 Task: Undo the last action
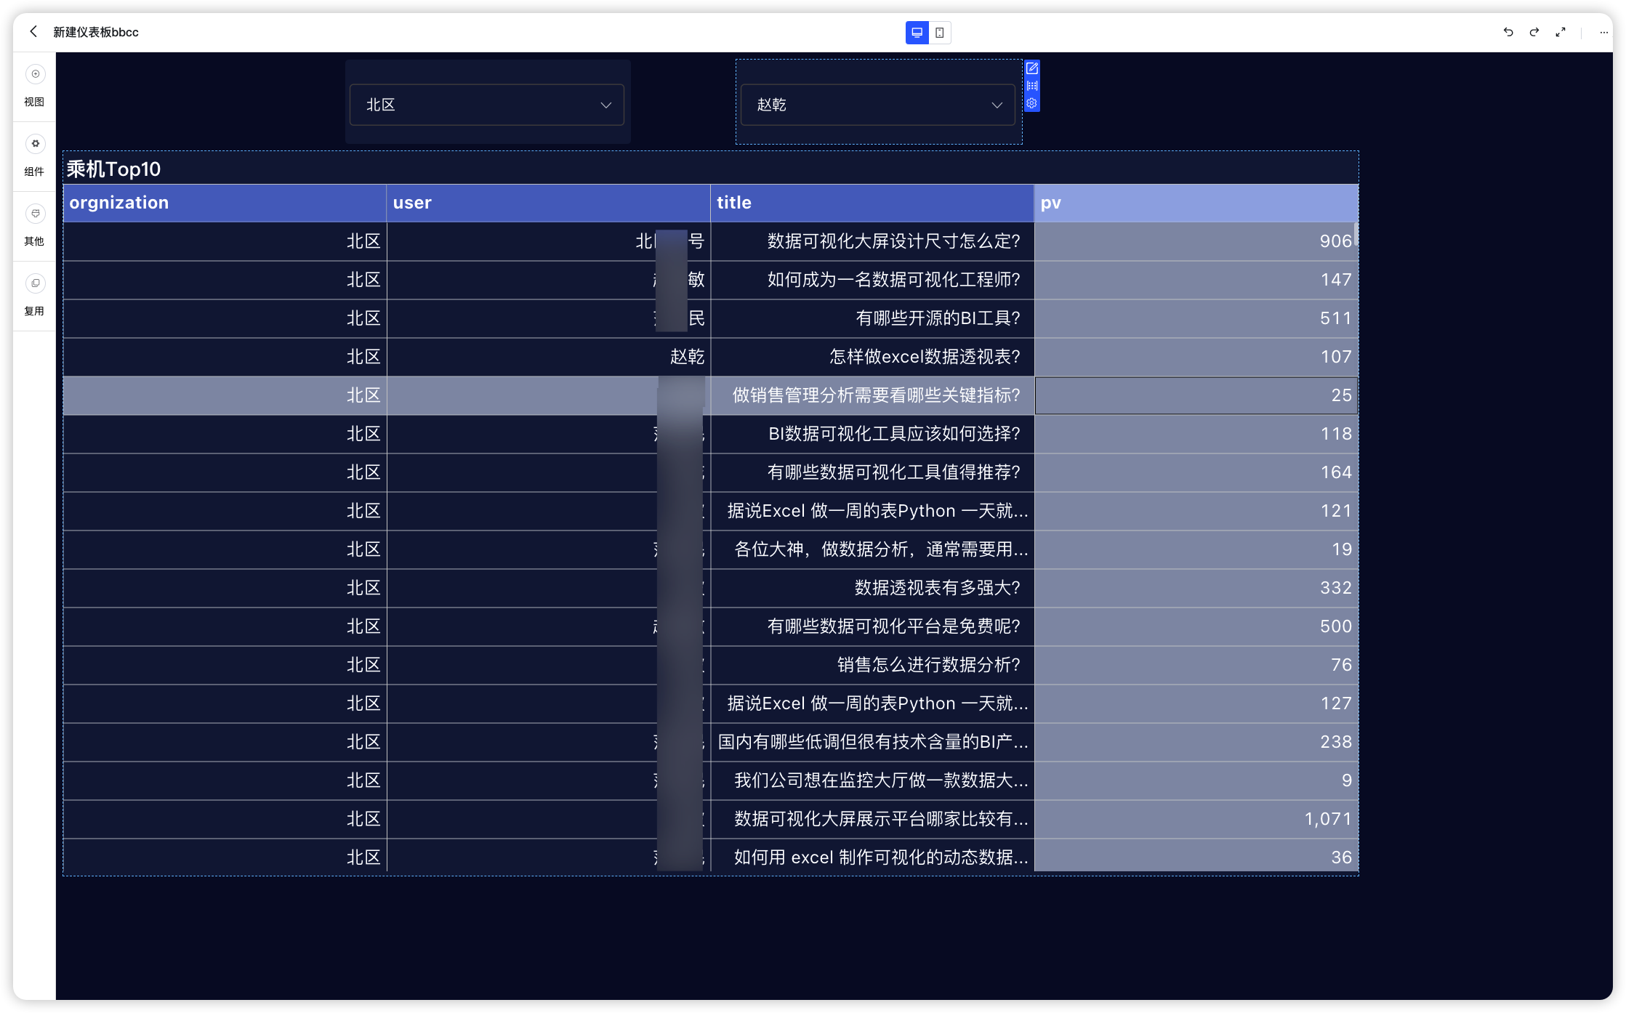(x=1508, y=32)
